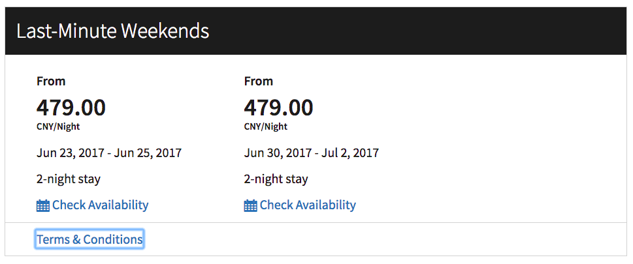Click the Last-Minute Weekends heading
The height and width of the screenshot is (264, 633).
(113, 31)
